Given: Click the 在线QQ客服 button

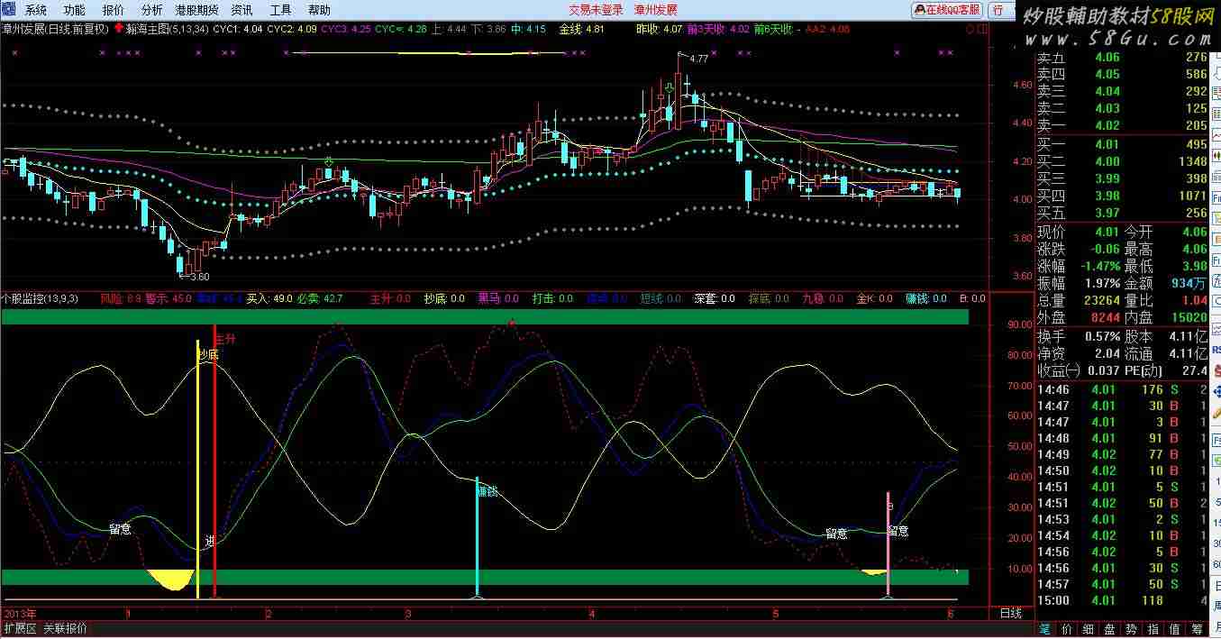Looking at the screenshot, I should (947, 11).
